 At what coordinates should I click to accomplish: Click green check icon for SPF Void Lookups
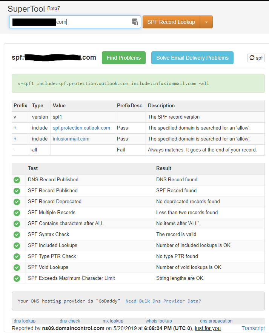coord(17,267)
